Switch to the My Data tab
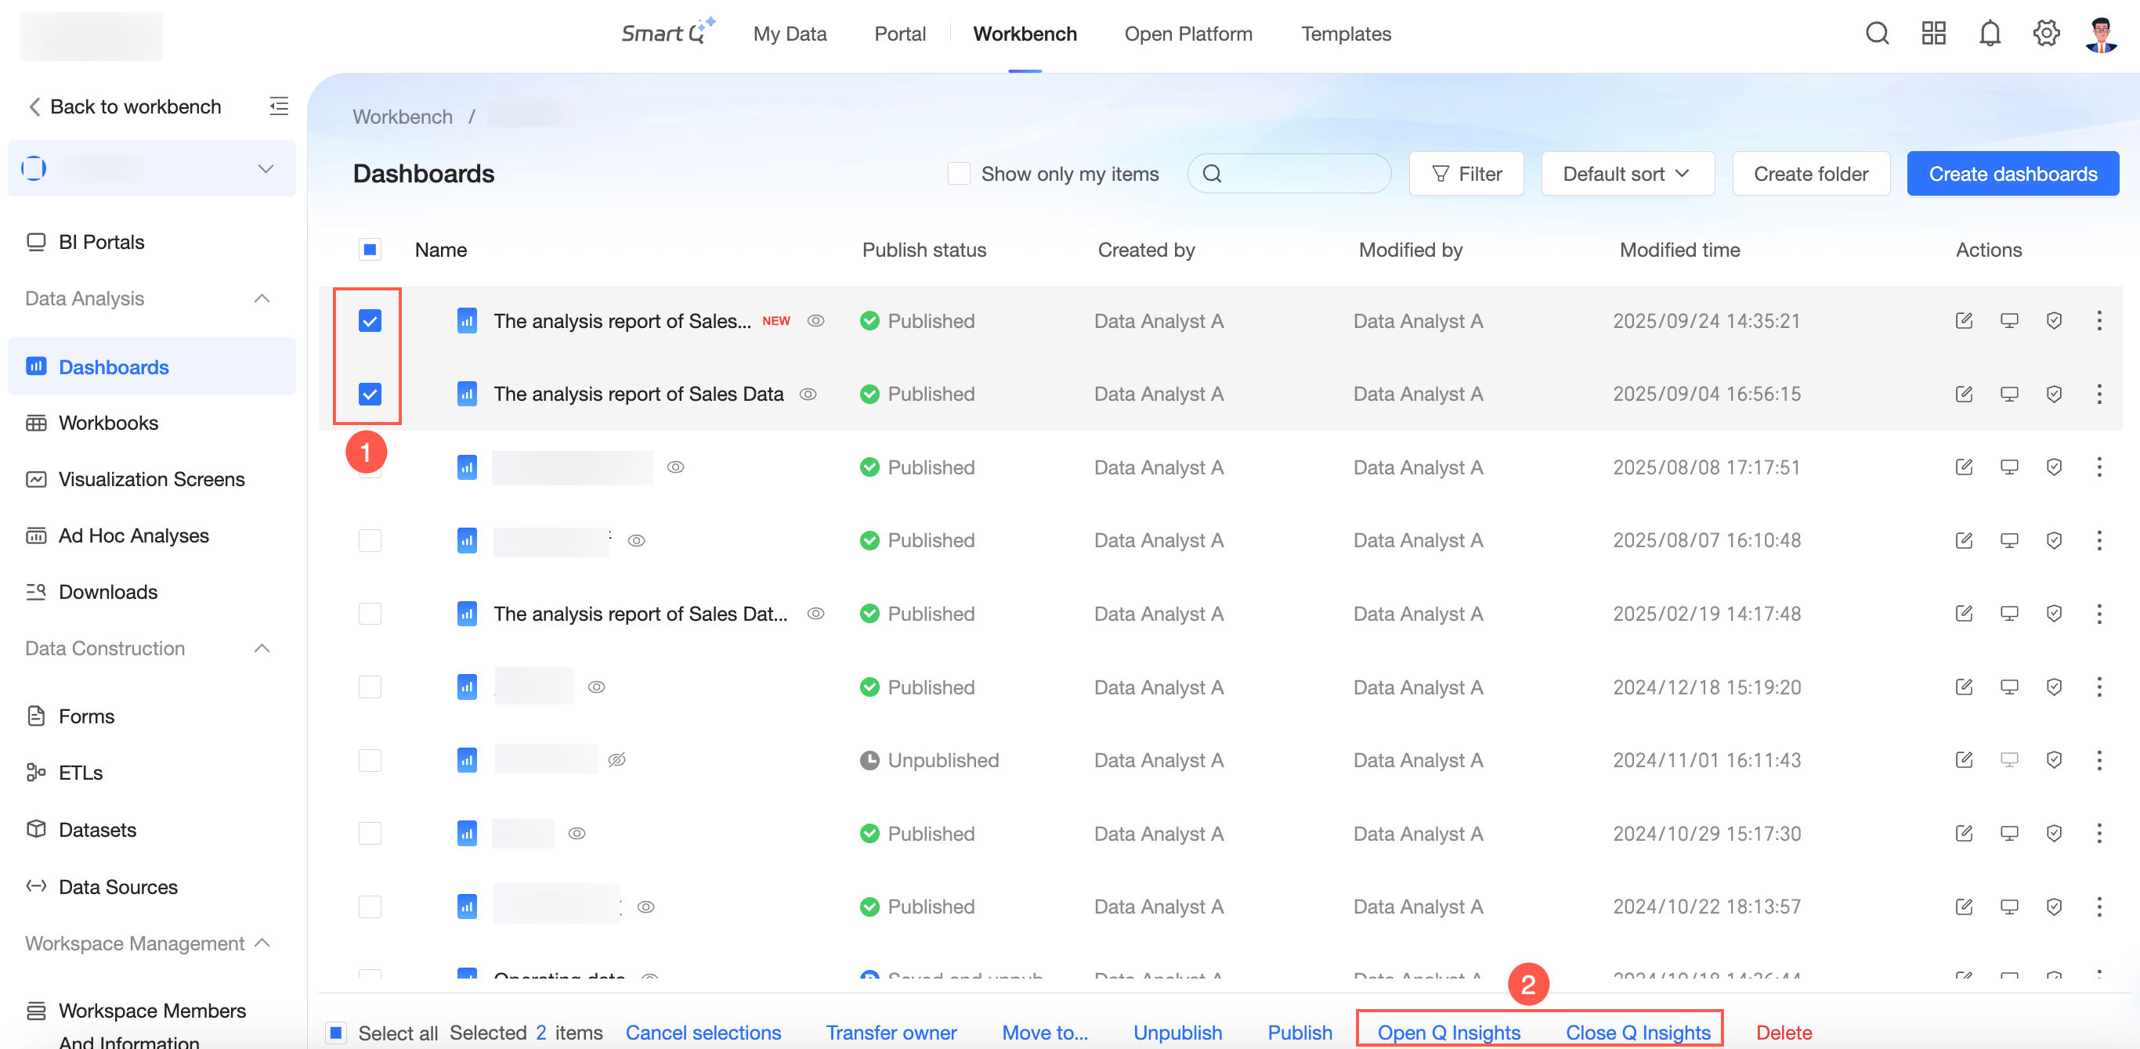Screen dimensions: 2140x1049 pyautogui.click(x=790, y=34)
